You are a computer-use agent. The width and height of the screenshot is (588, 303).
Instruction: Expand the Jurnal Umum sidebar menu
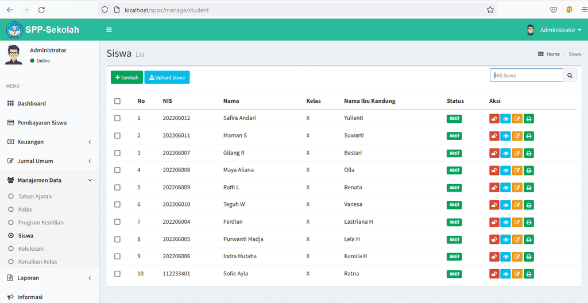click(x=49, y=161)
